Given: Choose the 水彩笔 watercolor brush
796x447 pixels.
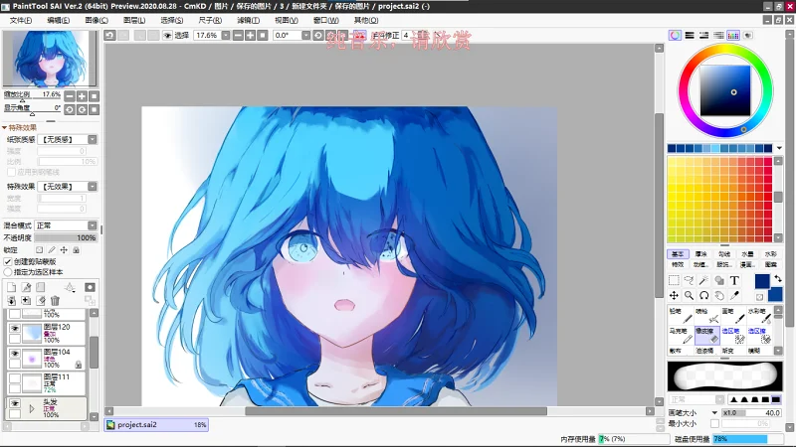Looking at the screenshot, I should pos(759,315).
